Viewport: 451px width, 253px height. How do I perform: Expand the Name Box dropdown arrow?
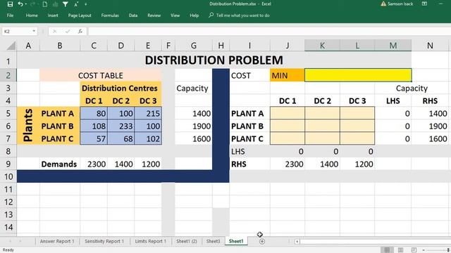coord(34,31)
